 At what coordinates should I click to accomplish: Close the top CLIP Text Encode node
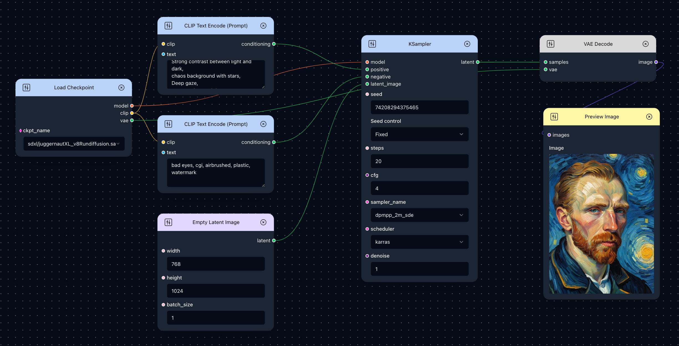coord(263,26)
